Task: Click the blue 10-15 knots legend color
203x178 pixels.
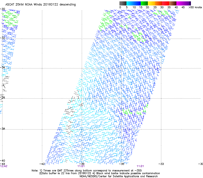Action: point(137,3)
